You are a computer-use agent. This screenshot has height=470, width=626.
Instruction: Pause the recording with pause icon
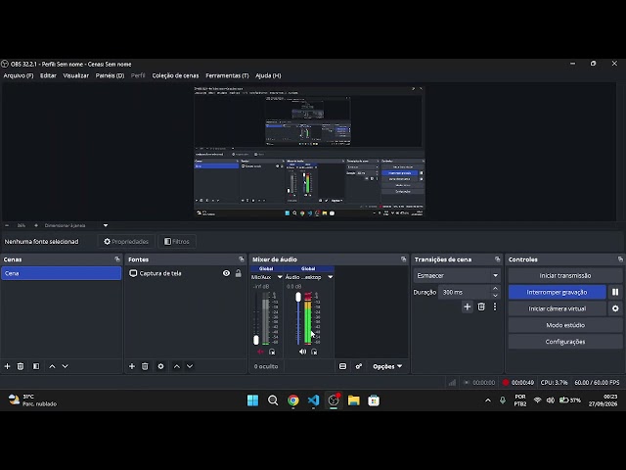[x=615, y=292]
